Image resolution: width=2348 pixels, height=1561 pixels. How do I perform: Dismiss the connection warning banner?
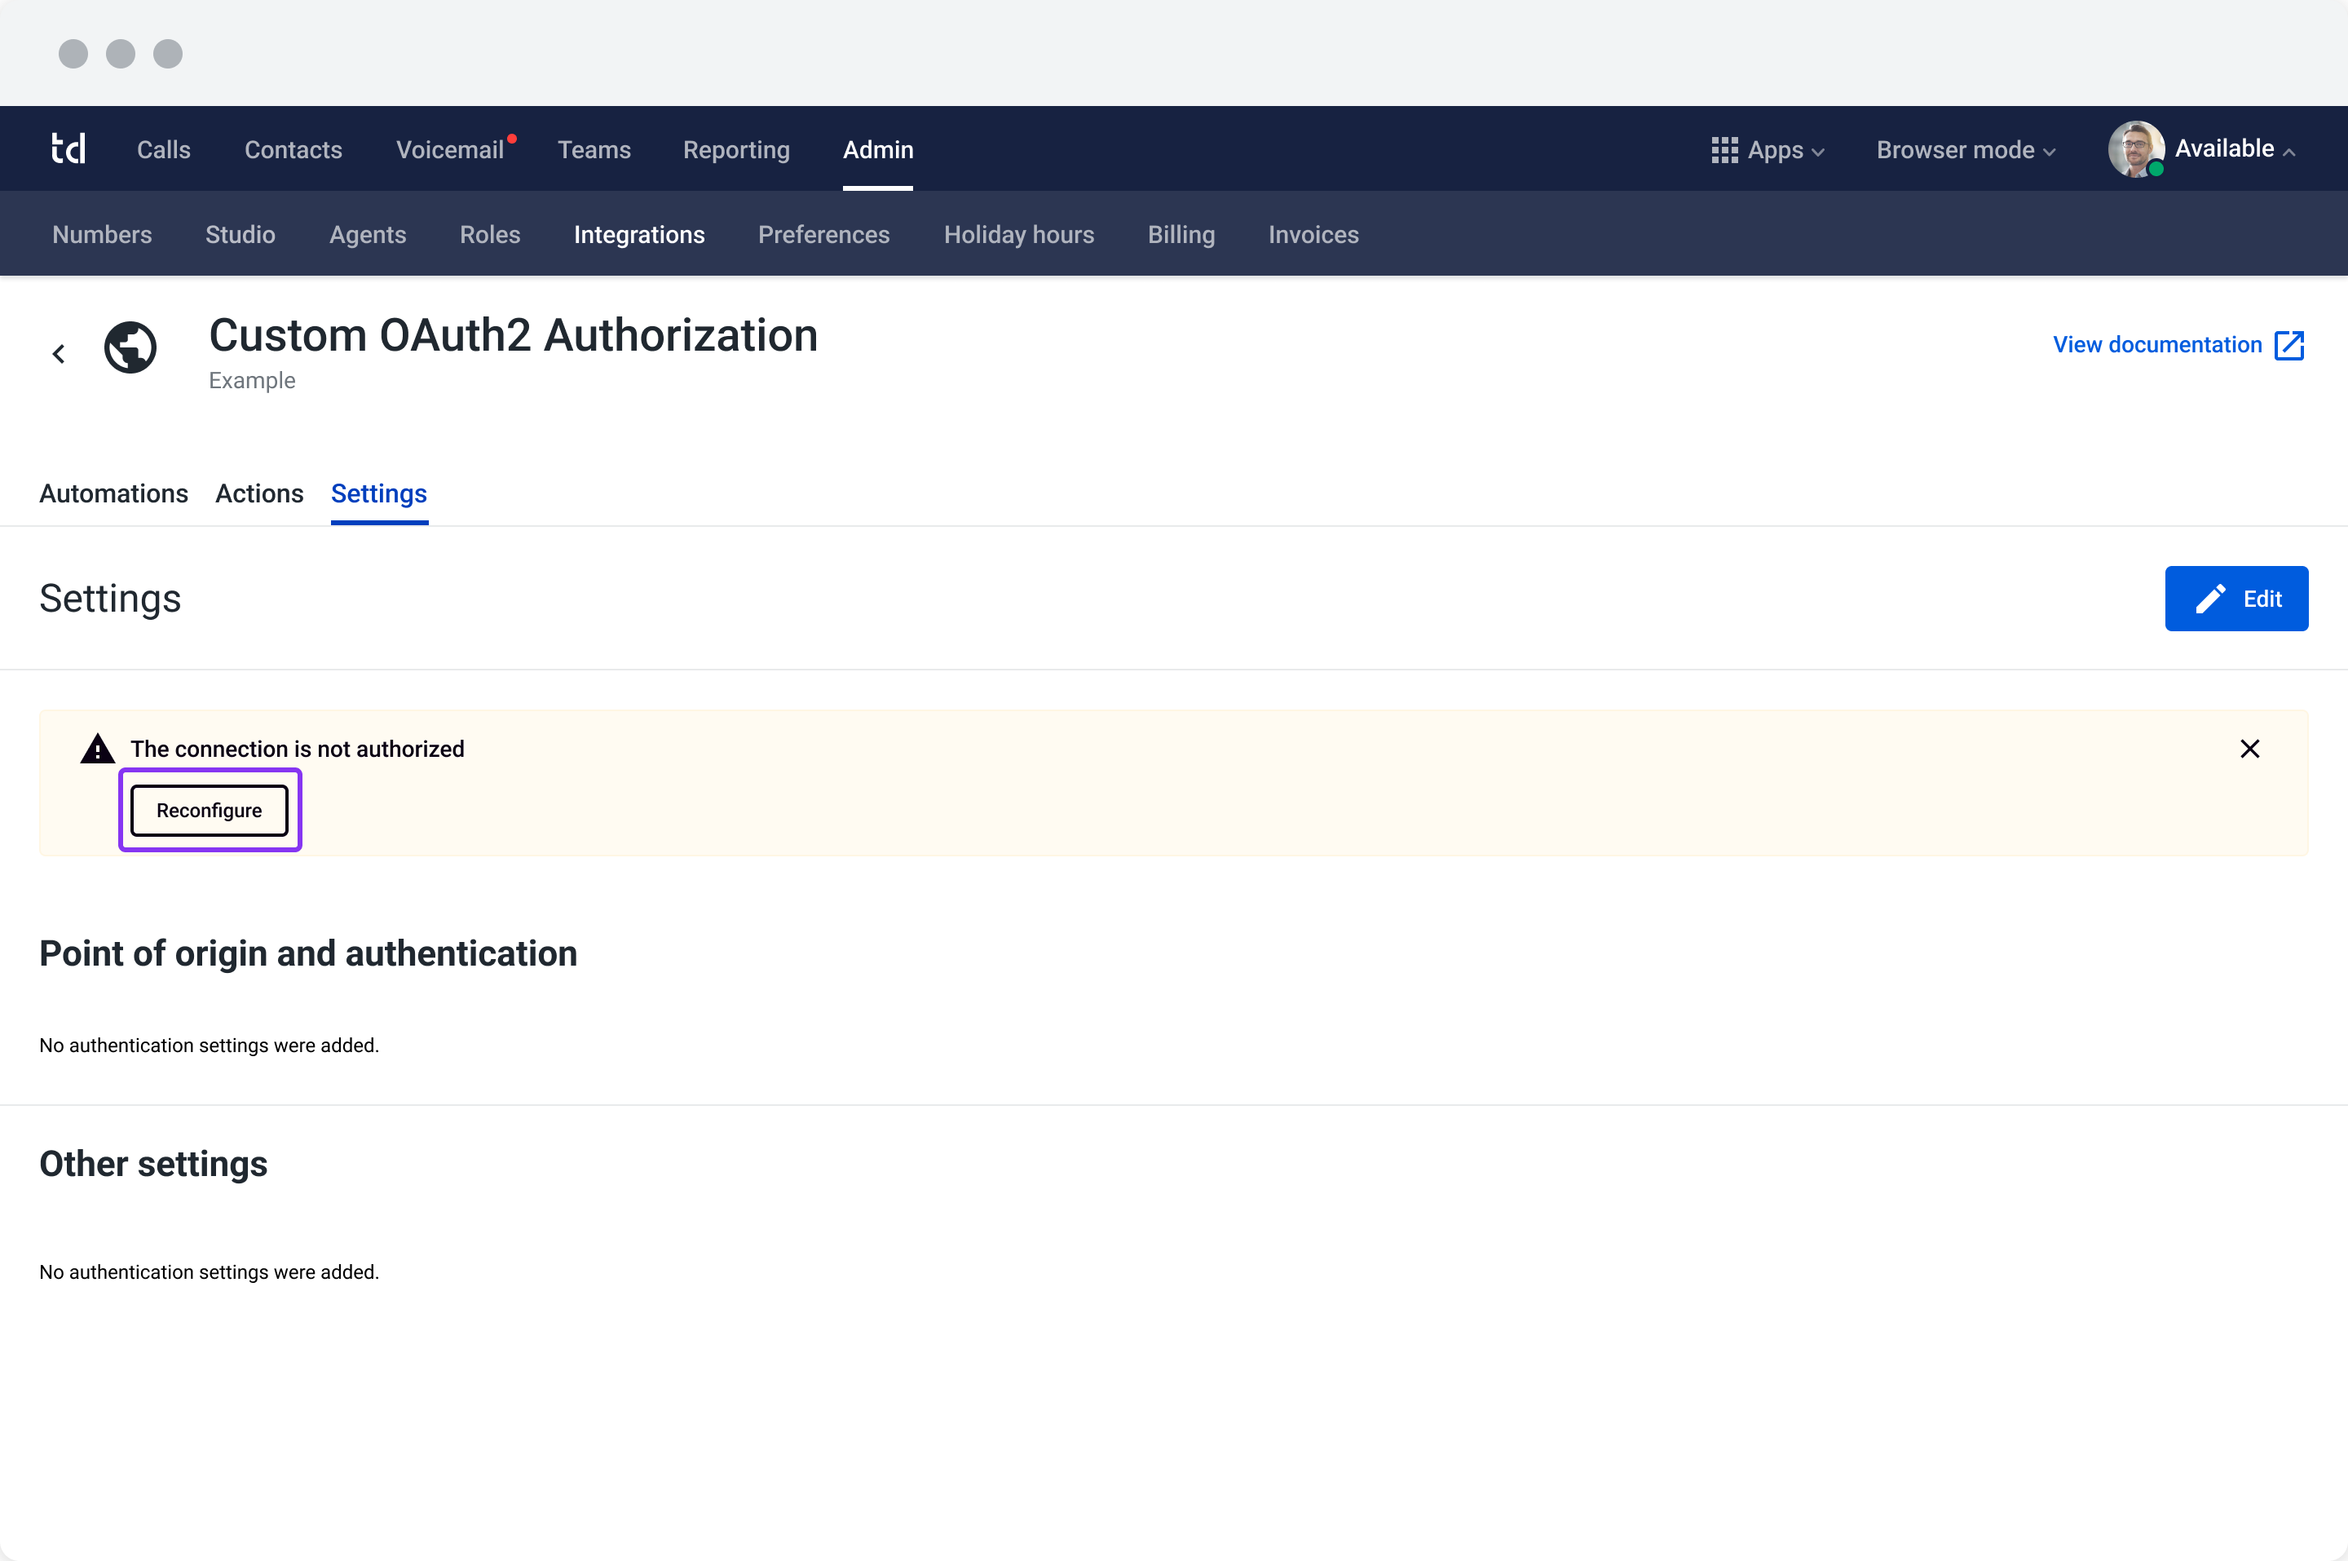point(2249,748)
